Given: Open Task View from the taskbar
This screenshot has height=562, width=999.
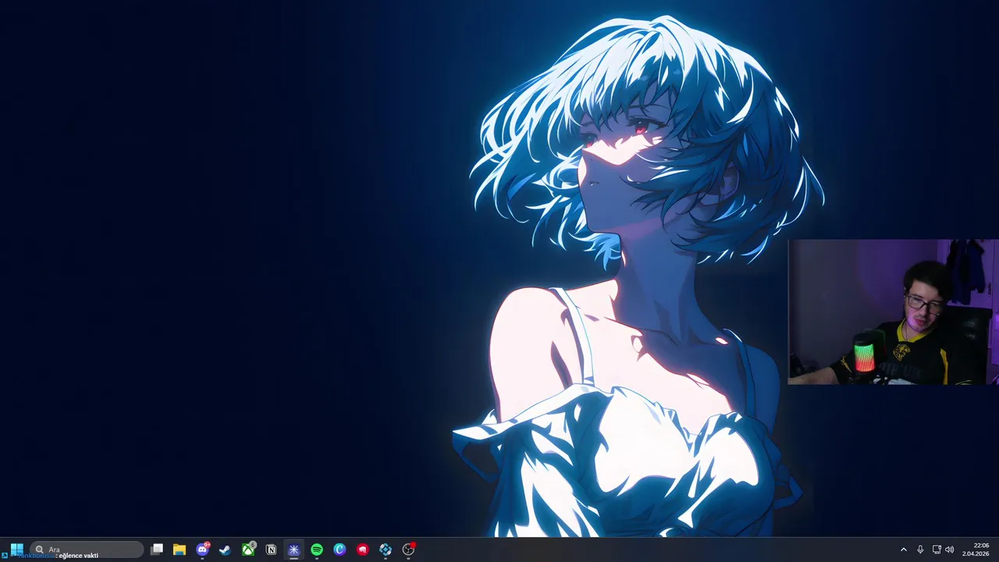Looking at the screenshot, I should click(x=157, y=550).
